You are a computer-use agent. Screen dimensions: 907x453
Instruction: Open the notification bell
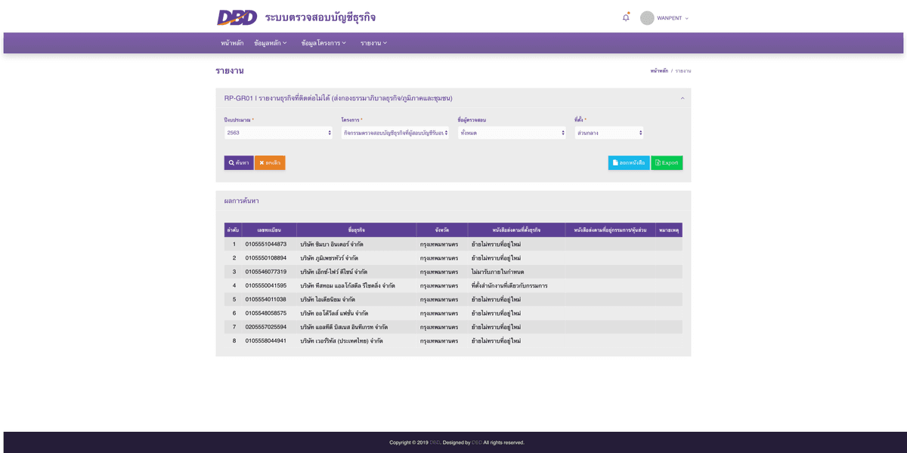[x=626, y=17]
